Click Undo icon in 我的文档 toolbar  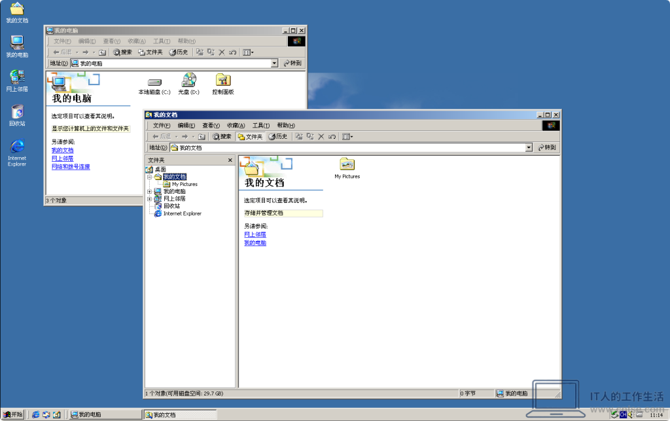tap(332, 136)
